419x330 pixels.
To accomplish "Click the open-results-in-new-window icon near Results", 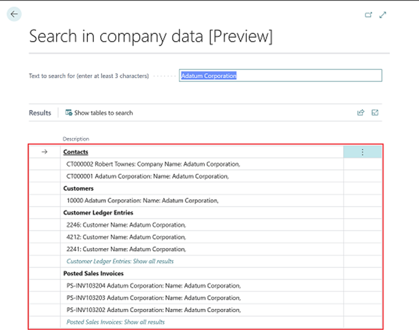I will point(375,113).
